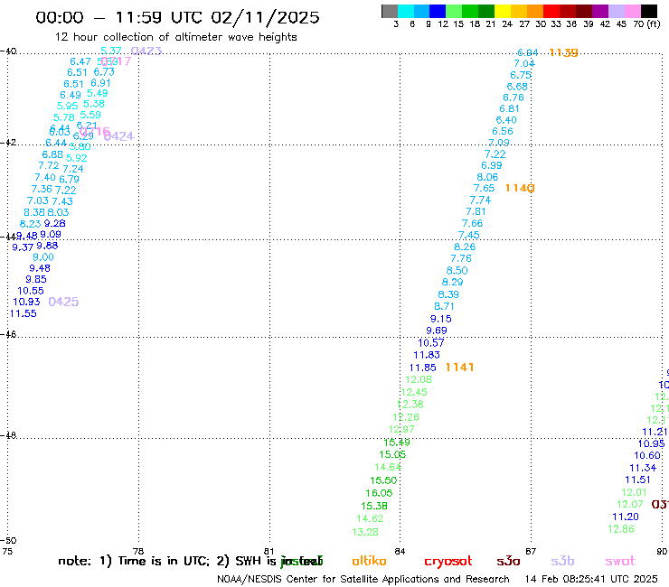Select the purple swatch in the color scale

coord(600,11)
